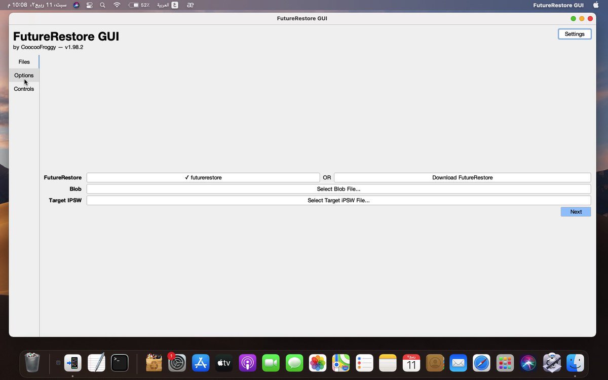Click the futurerestore selected file button
This screenshot has width=608, height=380.
(203, 178)
